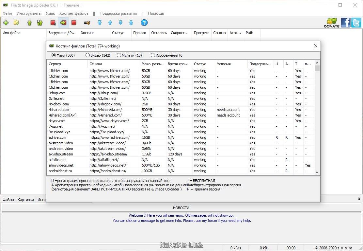Viewport: 363px width, 251px height.
Task: Click the hosting list scroll up arrow
Action: point(317,63)
